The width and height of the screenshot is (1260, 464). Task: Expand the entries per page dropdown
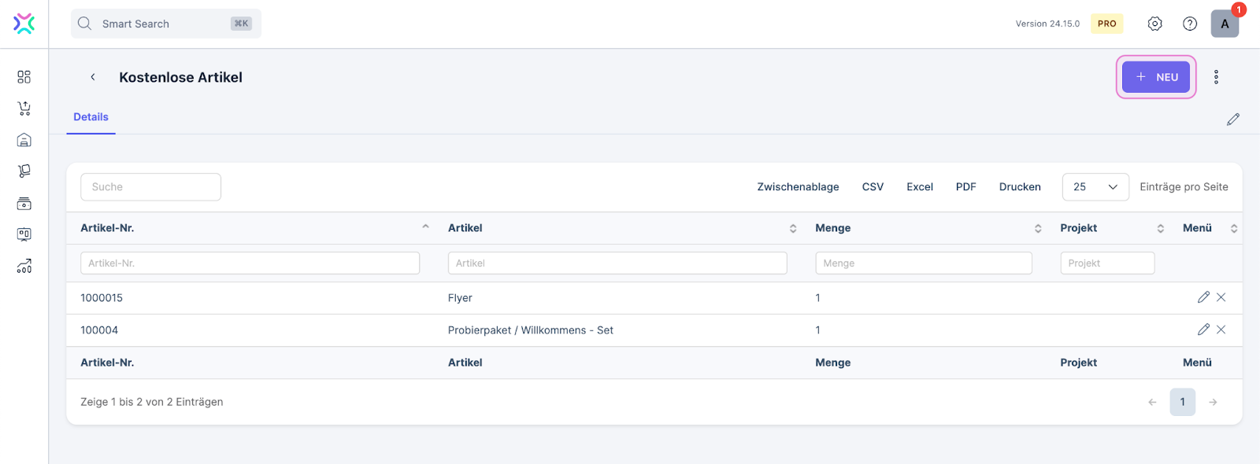coord(1095,187)
